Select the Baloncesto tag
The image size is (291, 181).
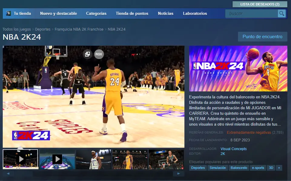239,168
